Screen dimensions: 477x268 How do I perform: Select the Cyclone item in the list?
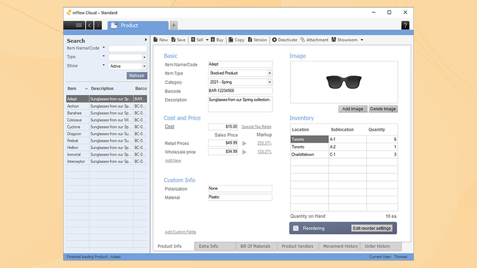(x=73, y=127)
